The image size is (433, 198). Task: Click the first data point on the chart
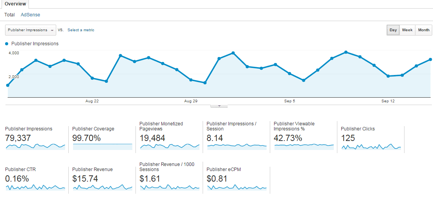coord(8,85)
